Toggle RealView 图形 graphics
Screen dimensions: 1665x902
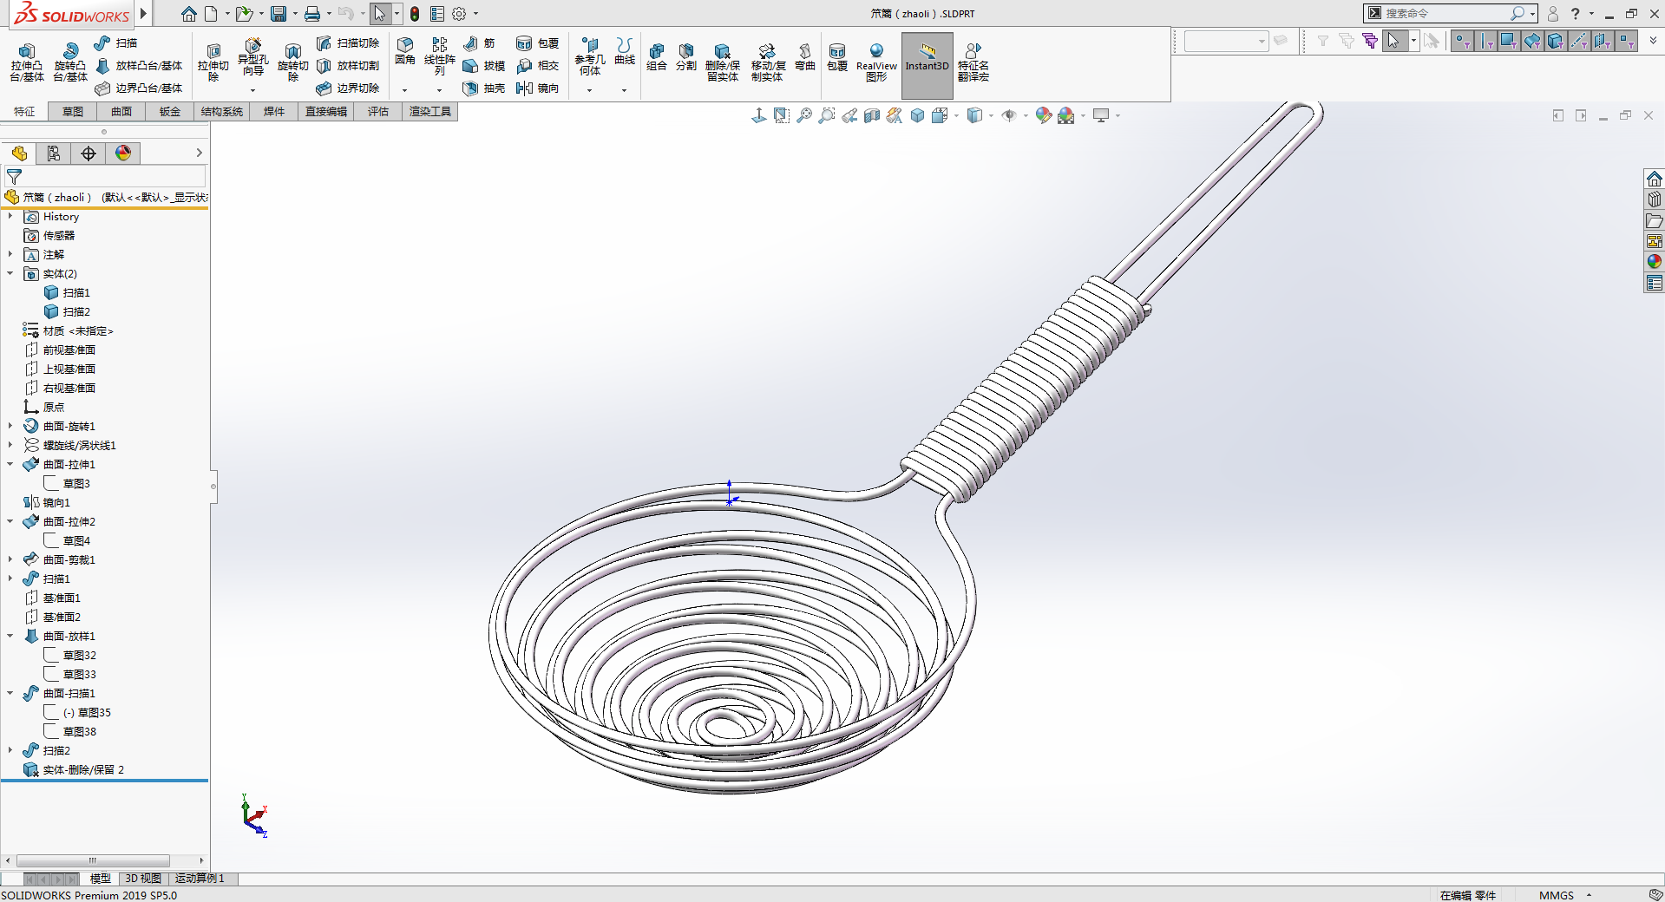(876, 62)
